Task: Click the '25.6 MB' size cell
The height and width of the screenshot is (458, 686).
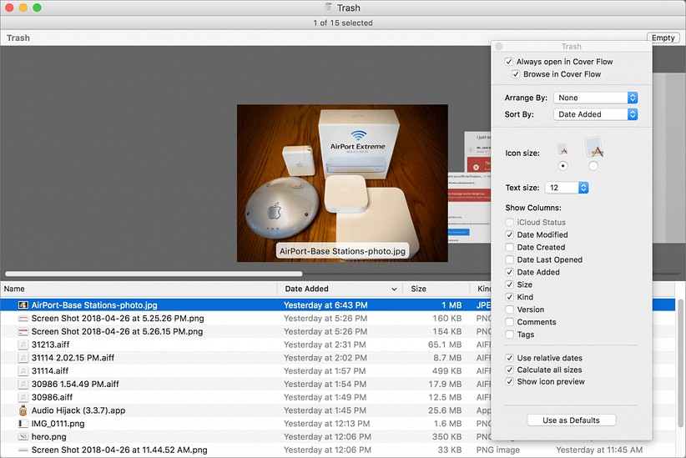Action: coord(445,410)
